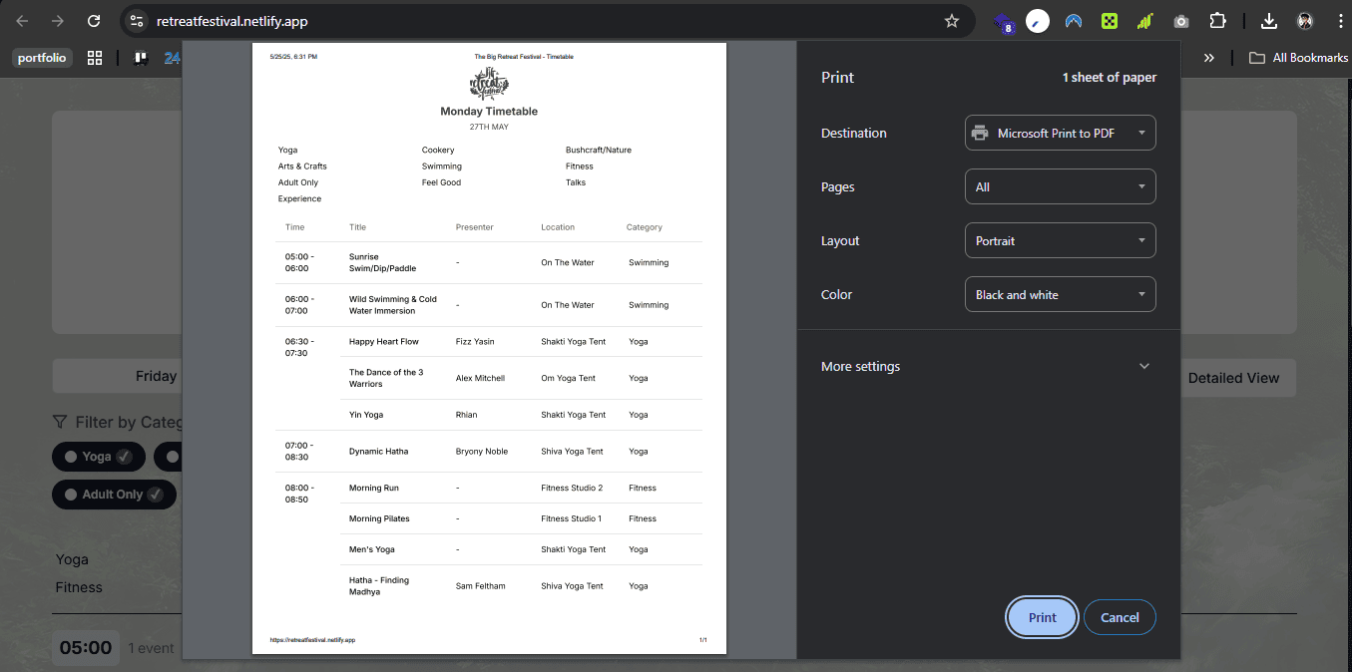Open the Extensions puzzle icon
1352x672 pixels.
pos(1217,21)
